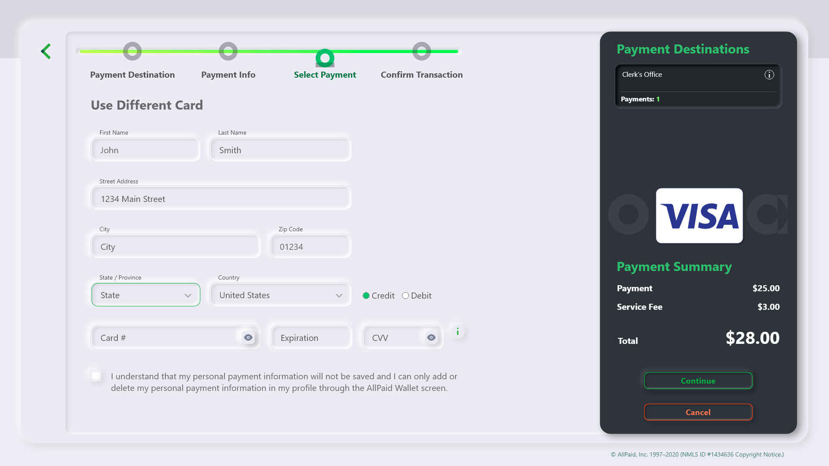Click the green back arrow icon

pyautogui.click(x=46, y=51)
